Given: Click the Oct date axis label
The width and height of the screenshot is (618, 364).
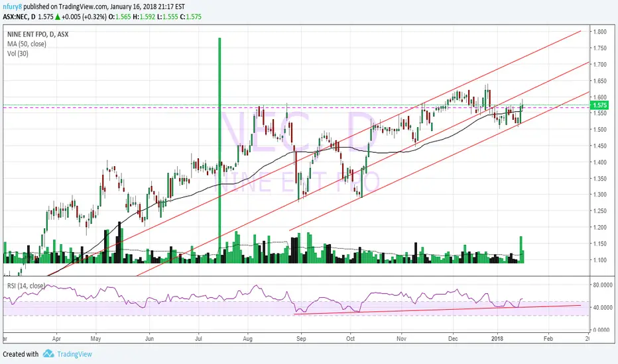Looking at the screenshot, I should tap(350, 338).
